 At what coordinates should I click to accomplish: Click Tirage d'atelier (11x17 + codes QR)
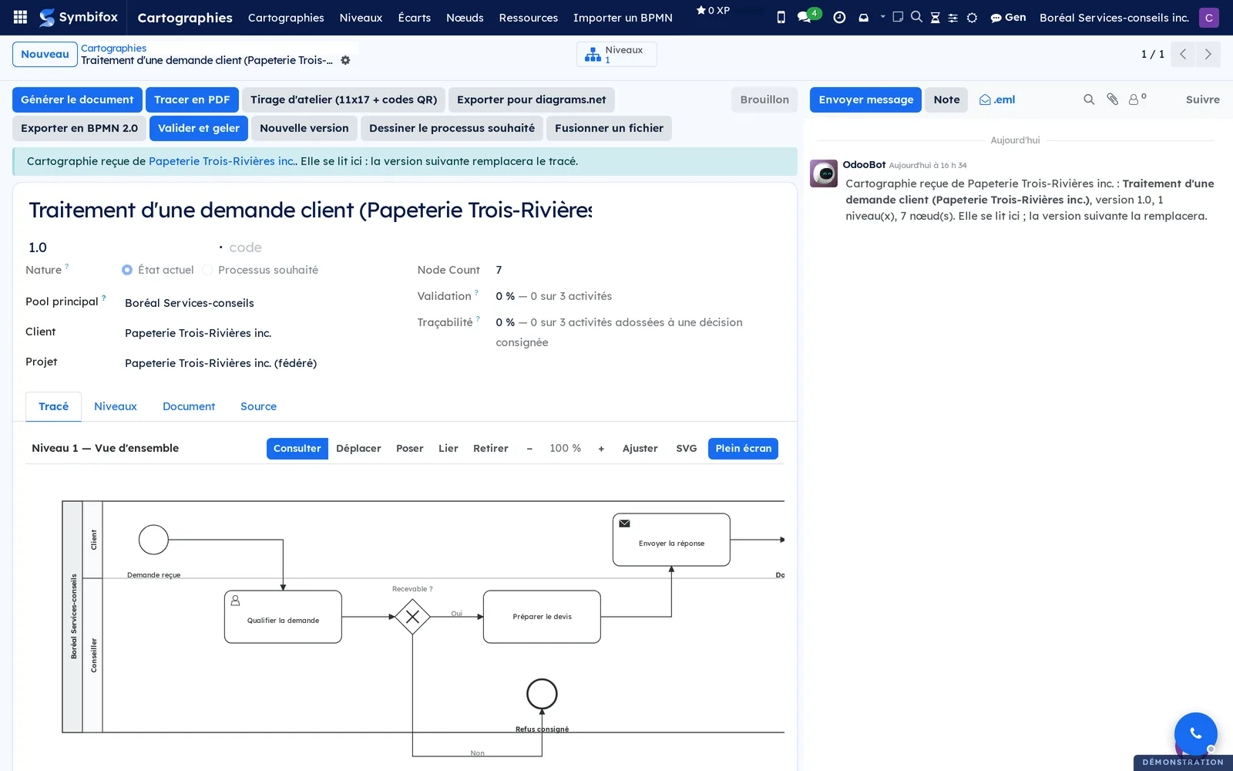coord(344,99)
